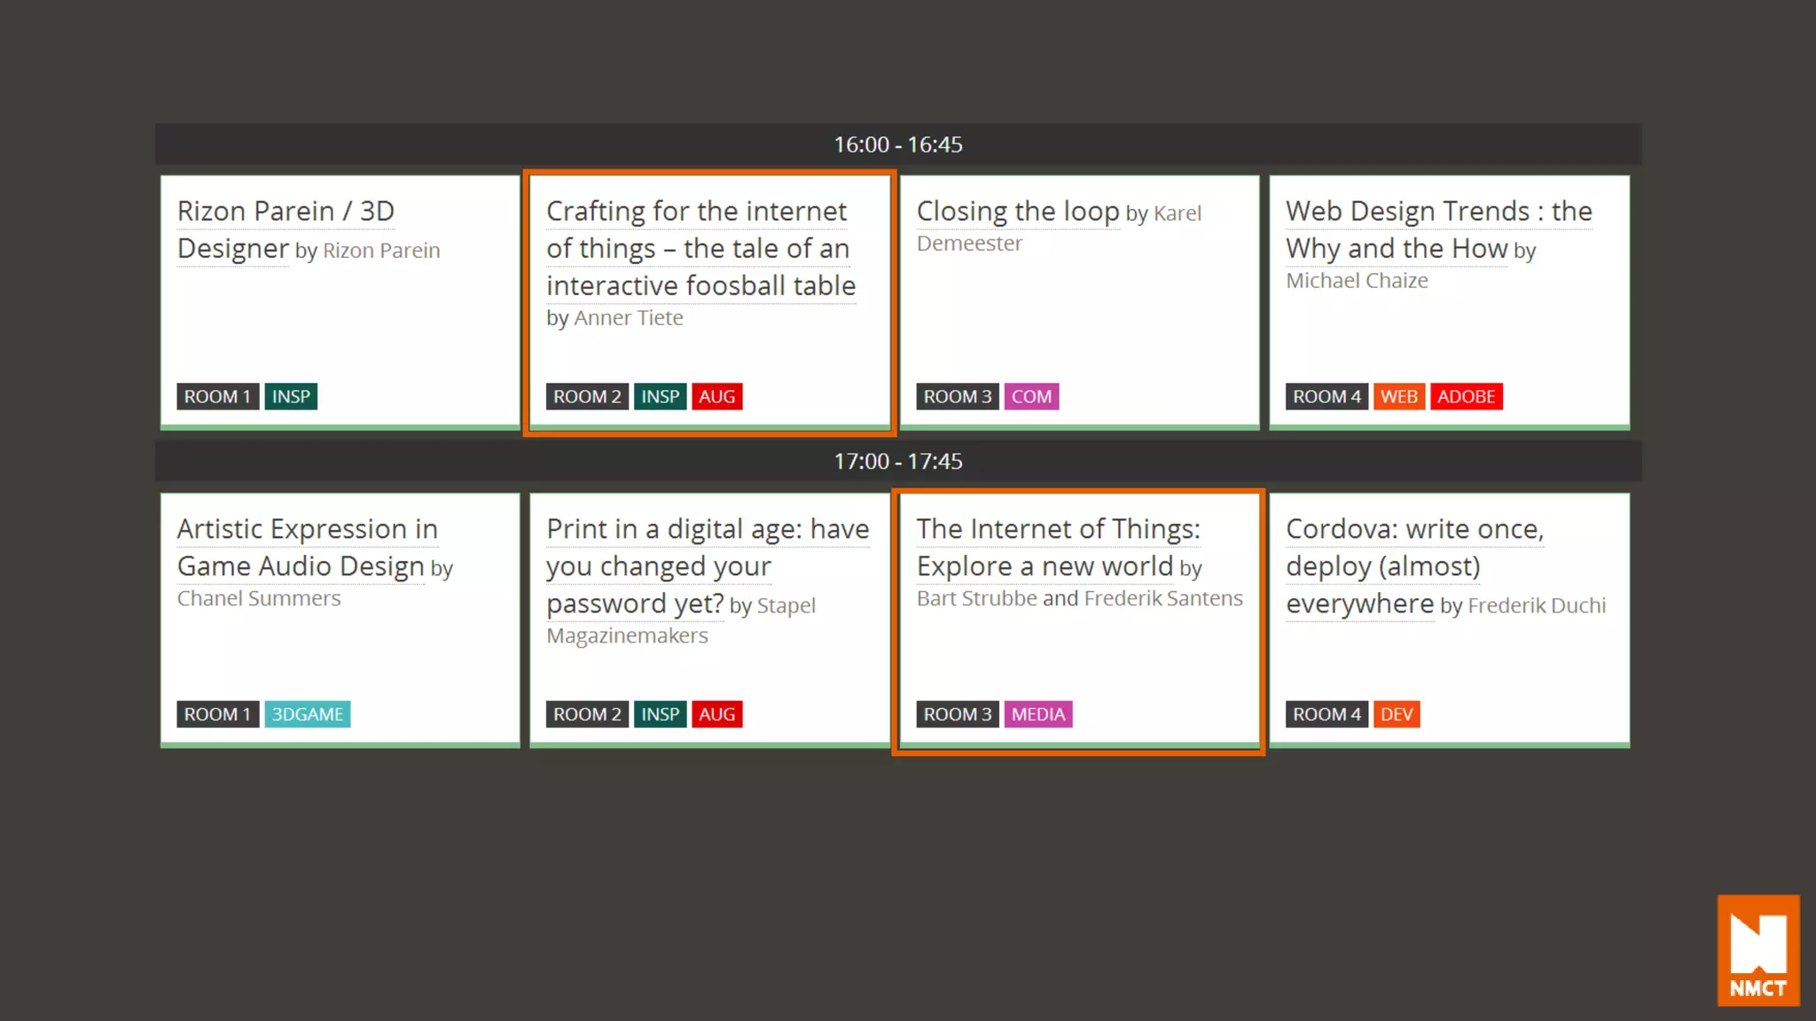Select the 17:00 - 17:45 time slot header
The image size is (1816, 1021).
[897, 461]
